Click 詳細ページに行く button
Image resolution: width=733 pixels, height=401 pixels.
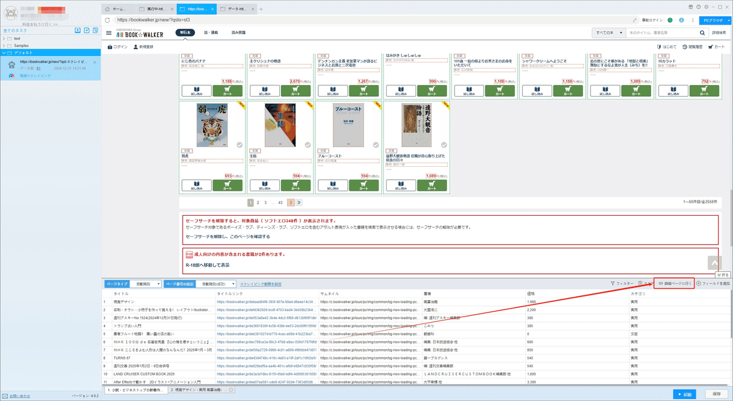tap(674, 284)
